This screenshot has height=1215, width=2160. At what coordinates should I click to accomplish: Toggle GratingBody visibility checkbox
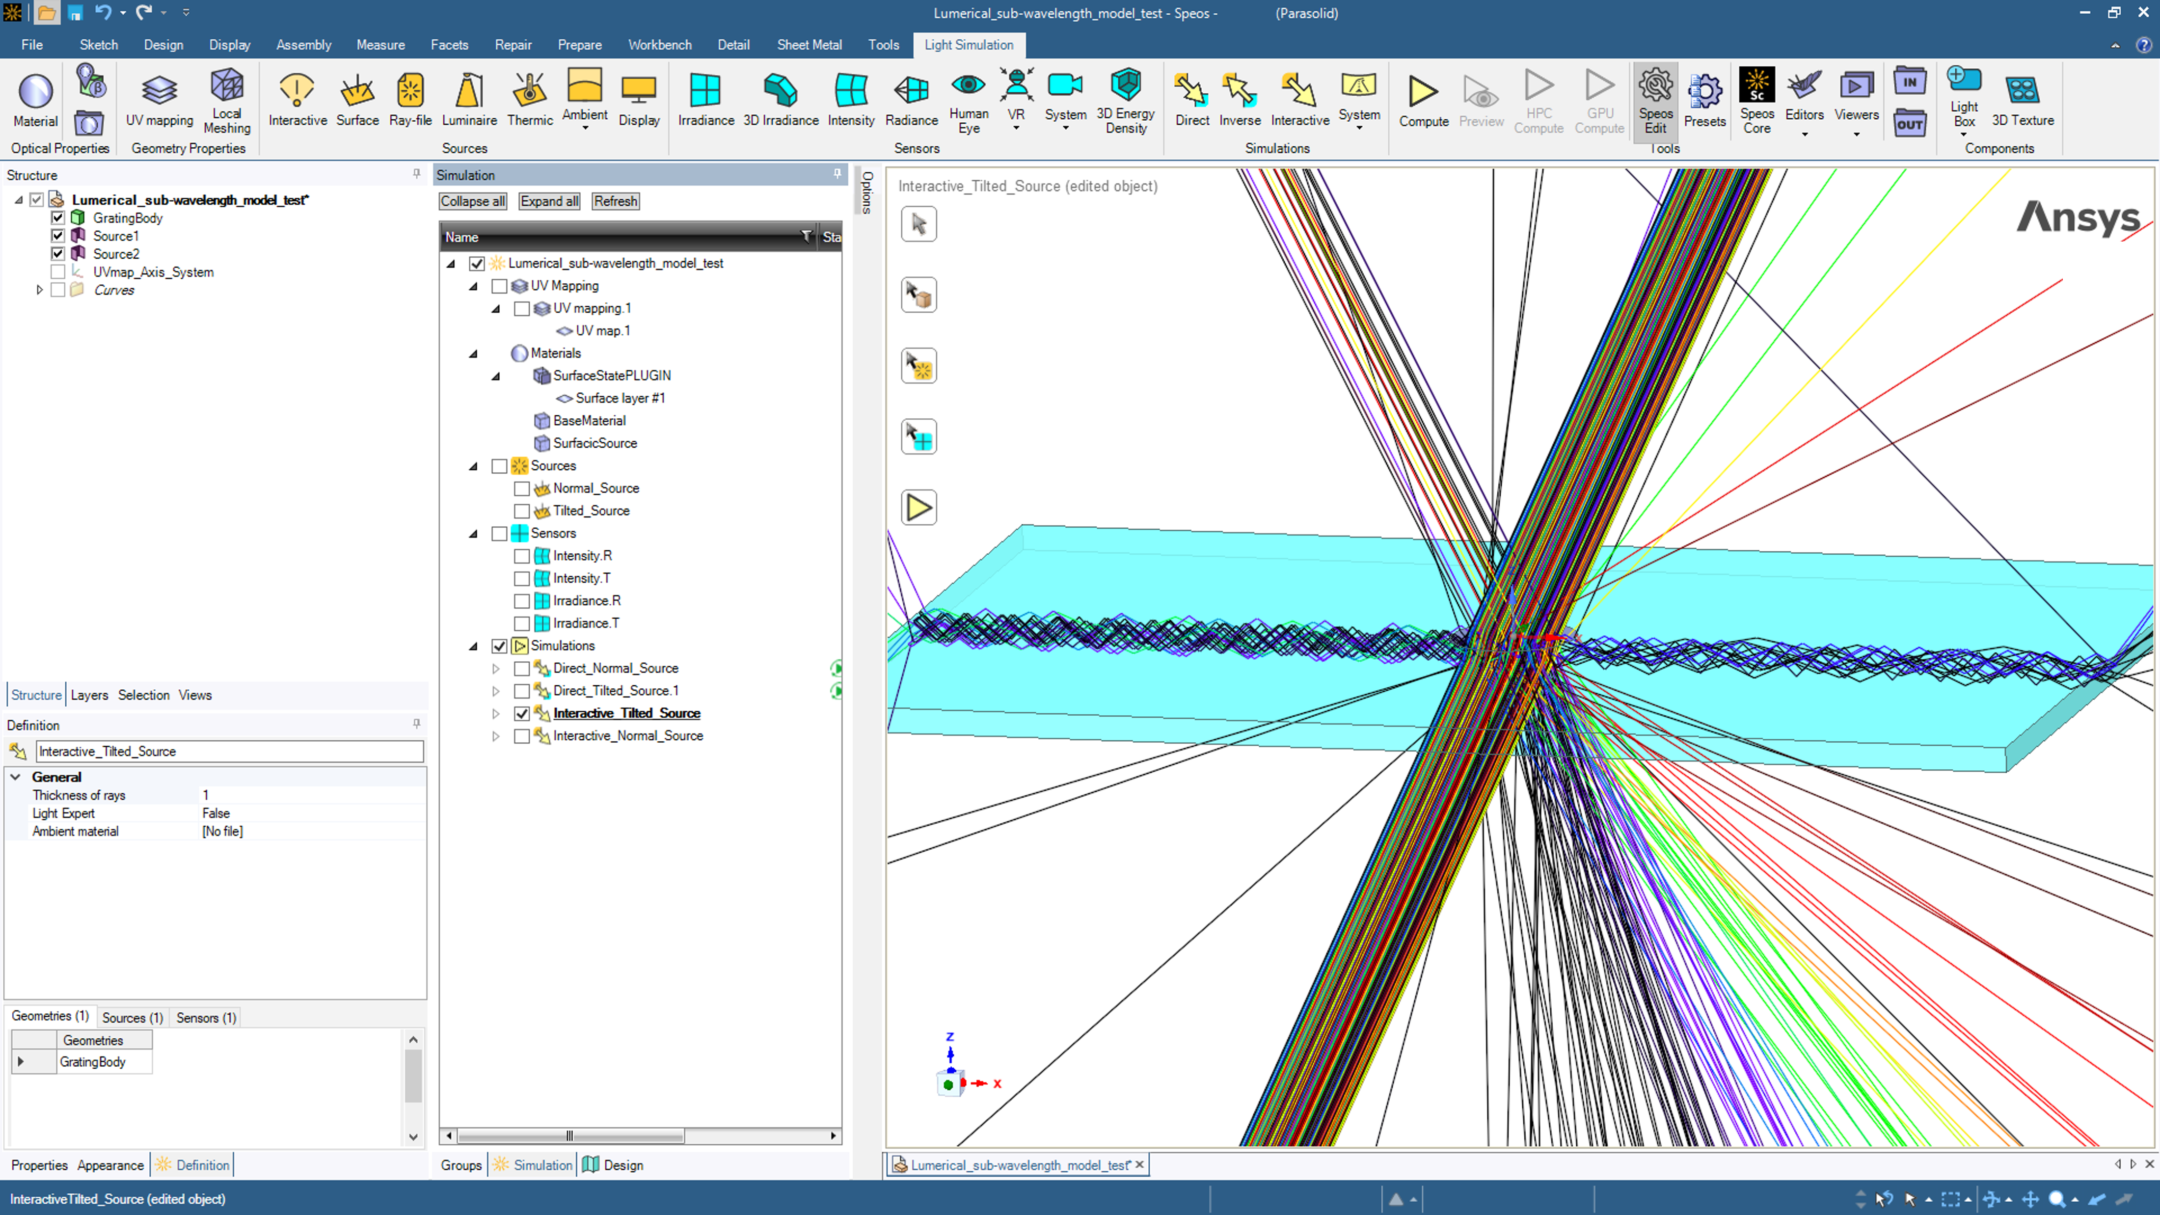(x=58, y=218)
